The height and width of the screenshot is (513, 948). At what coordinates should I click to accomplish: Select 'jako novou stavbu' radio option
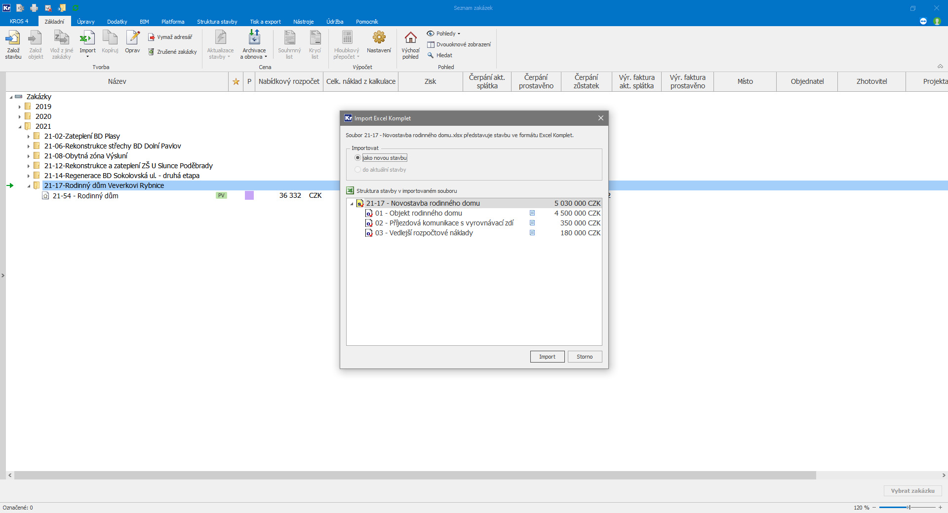tap(358, 158)
